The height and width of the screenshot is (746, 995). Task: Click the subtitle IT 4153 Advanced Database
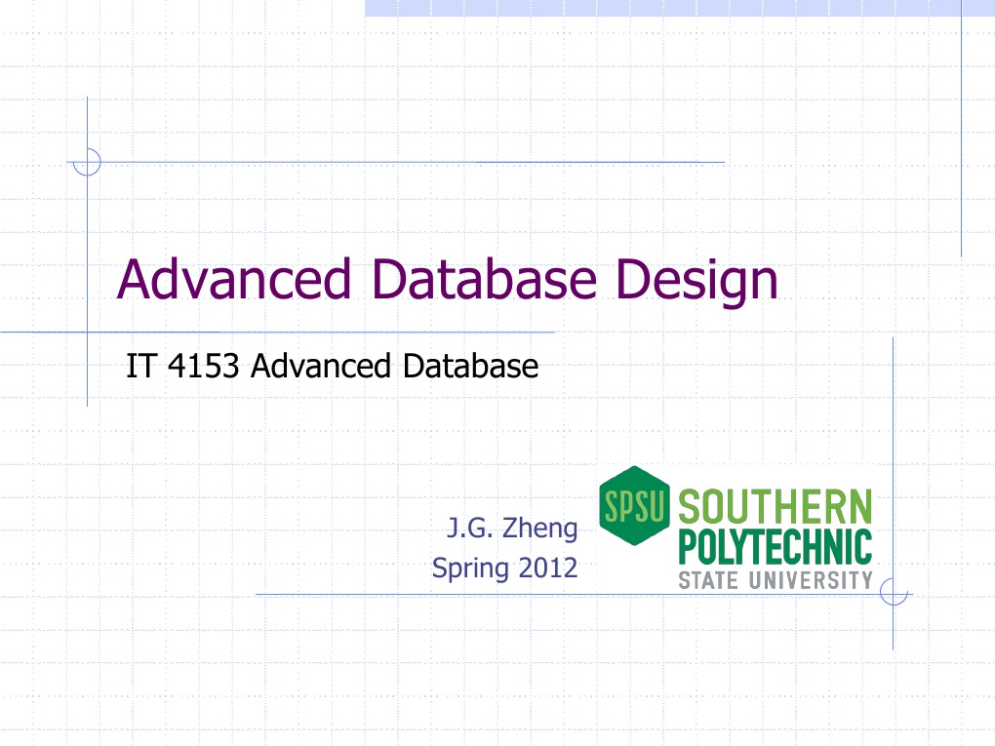(x=332, y=367)
